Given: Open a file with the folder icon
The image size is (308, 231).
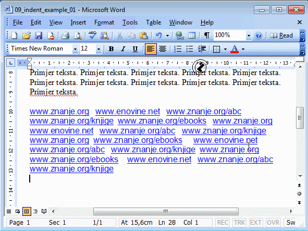Looking at the screenshot, I should point(27,35).
